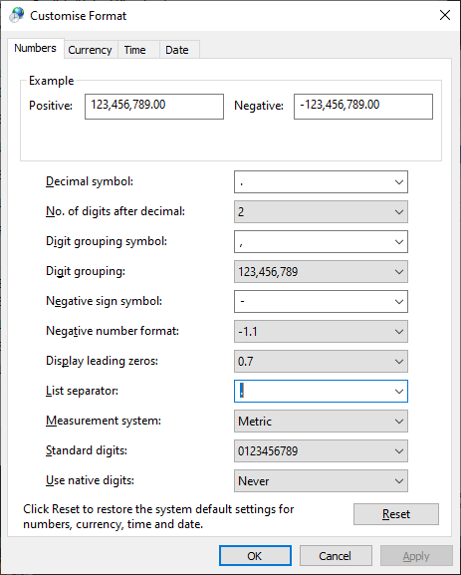461x575 pixels.
Task: Open the Negative number format dropdown
Action: point(321,332)
